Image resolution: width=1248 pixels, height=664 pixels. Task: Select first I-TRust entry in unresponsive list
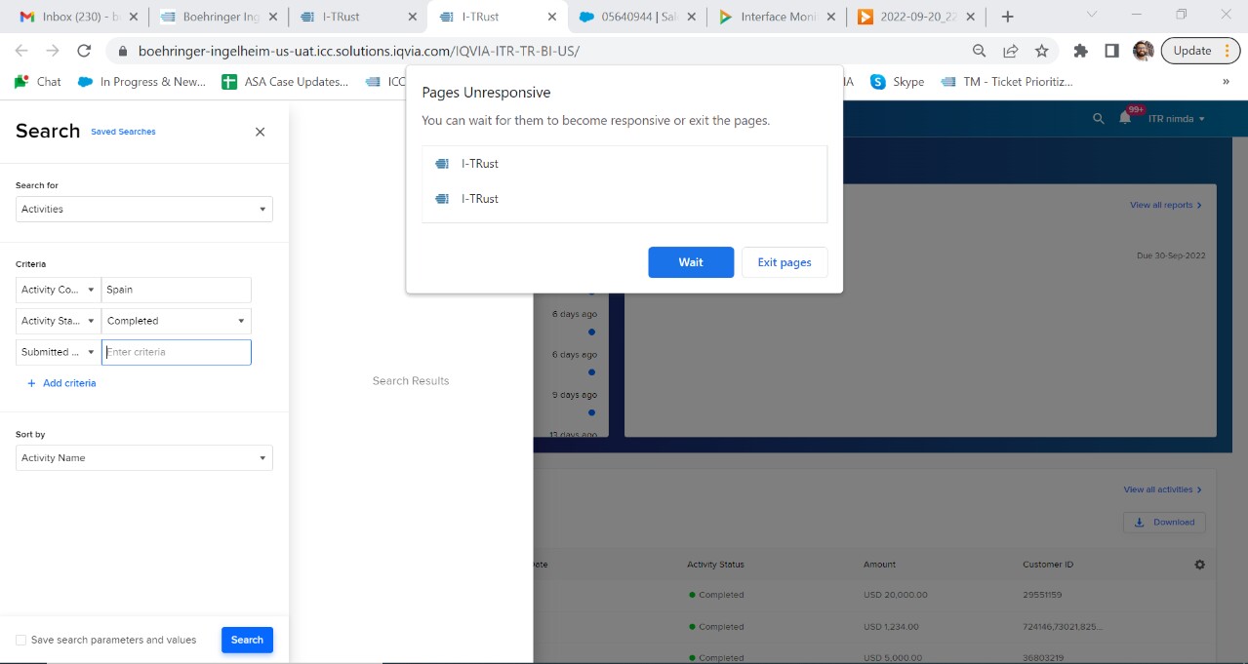pyautogui.click(x=624, y=164)
